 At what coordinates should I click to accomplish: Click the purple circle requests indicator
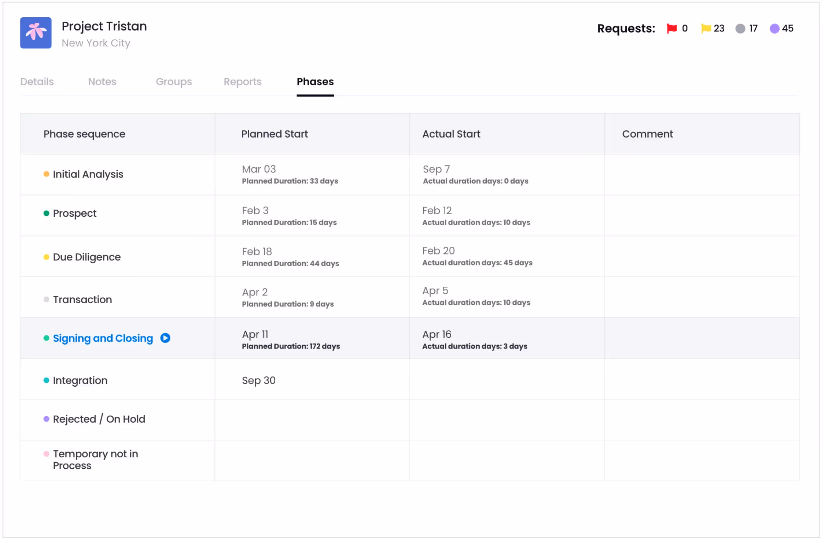[774, 29]
